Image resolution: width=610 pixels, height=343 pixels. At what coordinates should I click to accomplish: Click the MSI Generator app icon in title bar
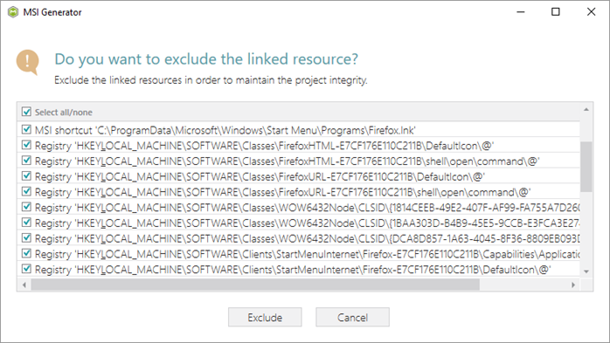pos(13,12)
